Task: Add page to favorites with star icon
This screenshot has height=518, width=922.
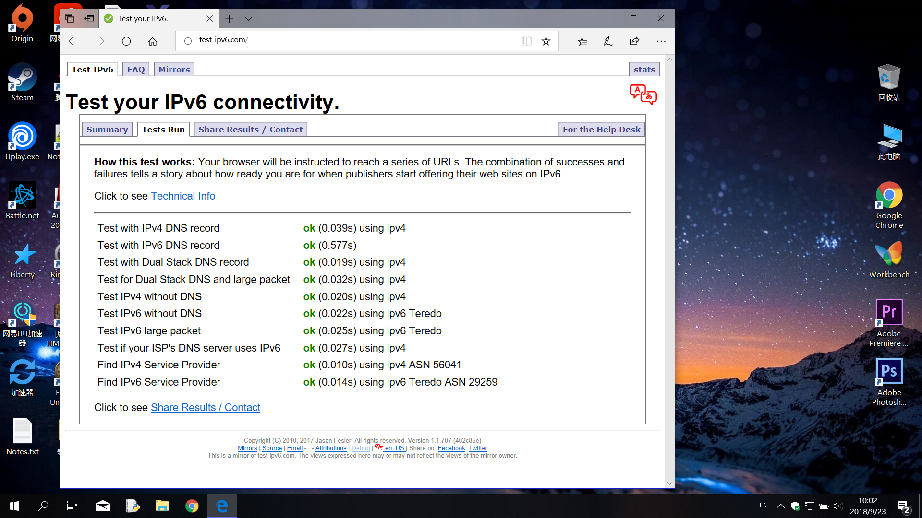Action: (546, 41)
